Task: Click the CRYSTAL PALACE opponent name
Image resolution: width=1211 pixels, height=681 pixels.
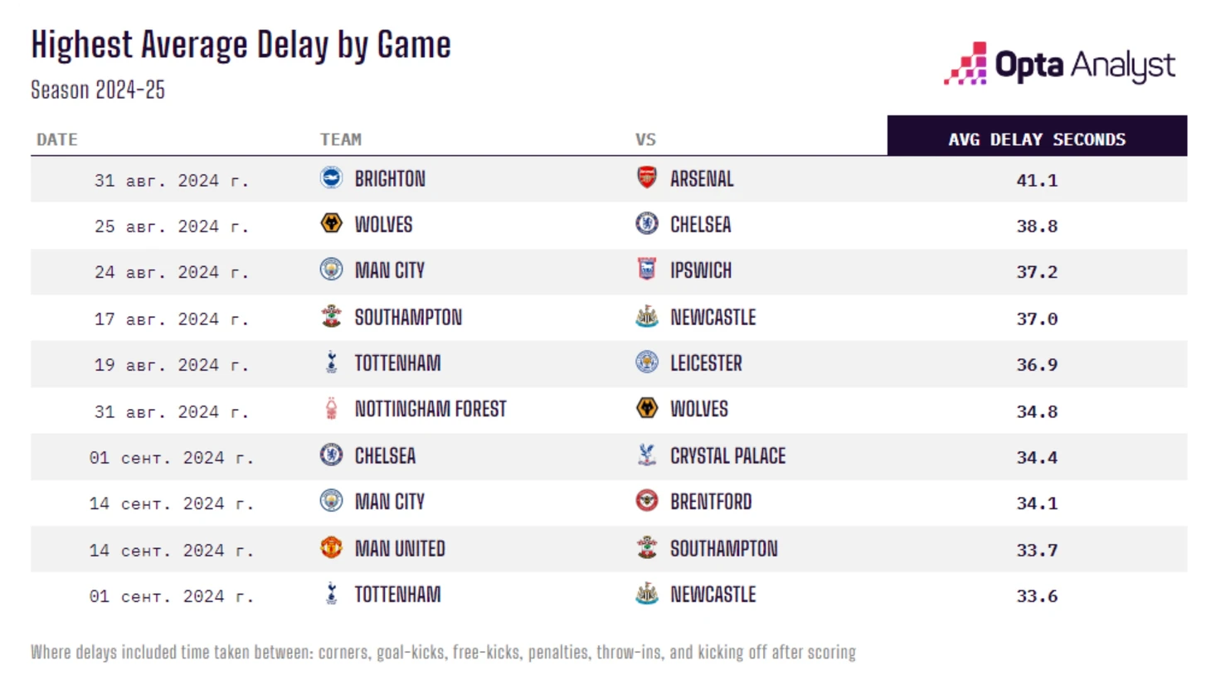Action: tap(727, 455)
